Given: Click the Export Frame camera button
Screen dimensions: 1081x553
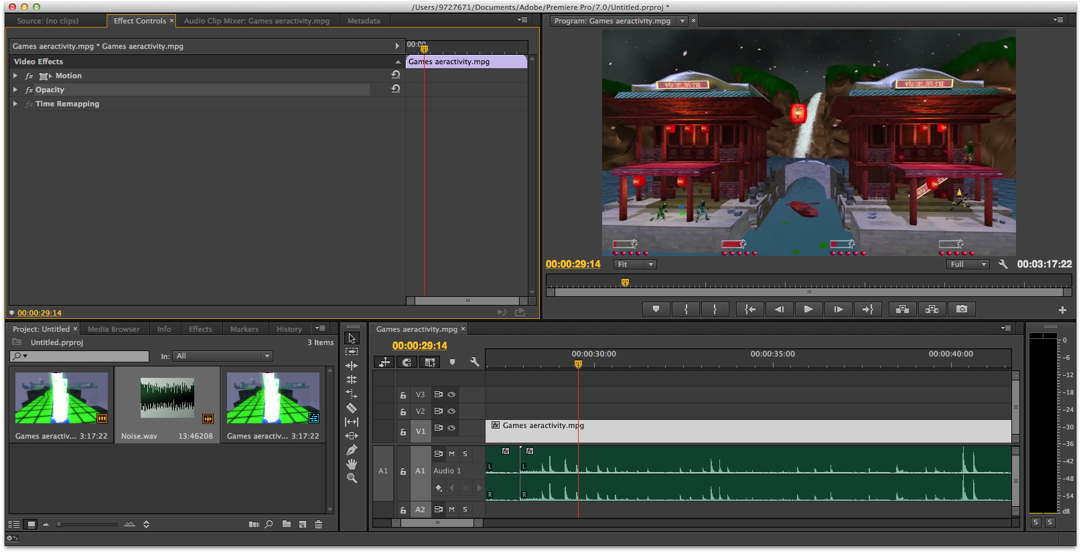Looking at the screenshot, I should (x=962, y=309).
